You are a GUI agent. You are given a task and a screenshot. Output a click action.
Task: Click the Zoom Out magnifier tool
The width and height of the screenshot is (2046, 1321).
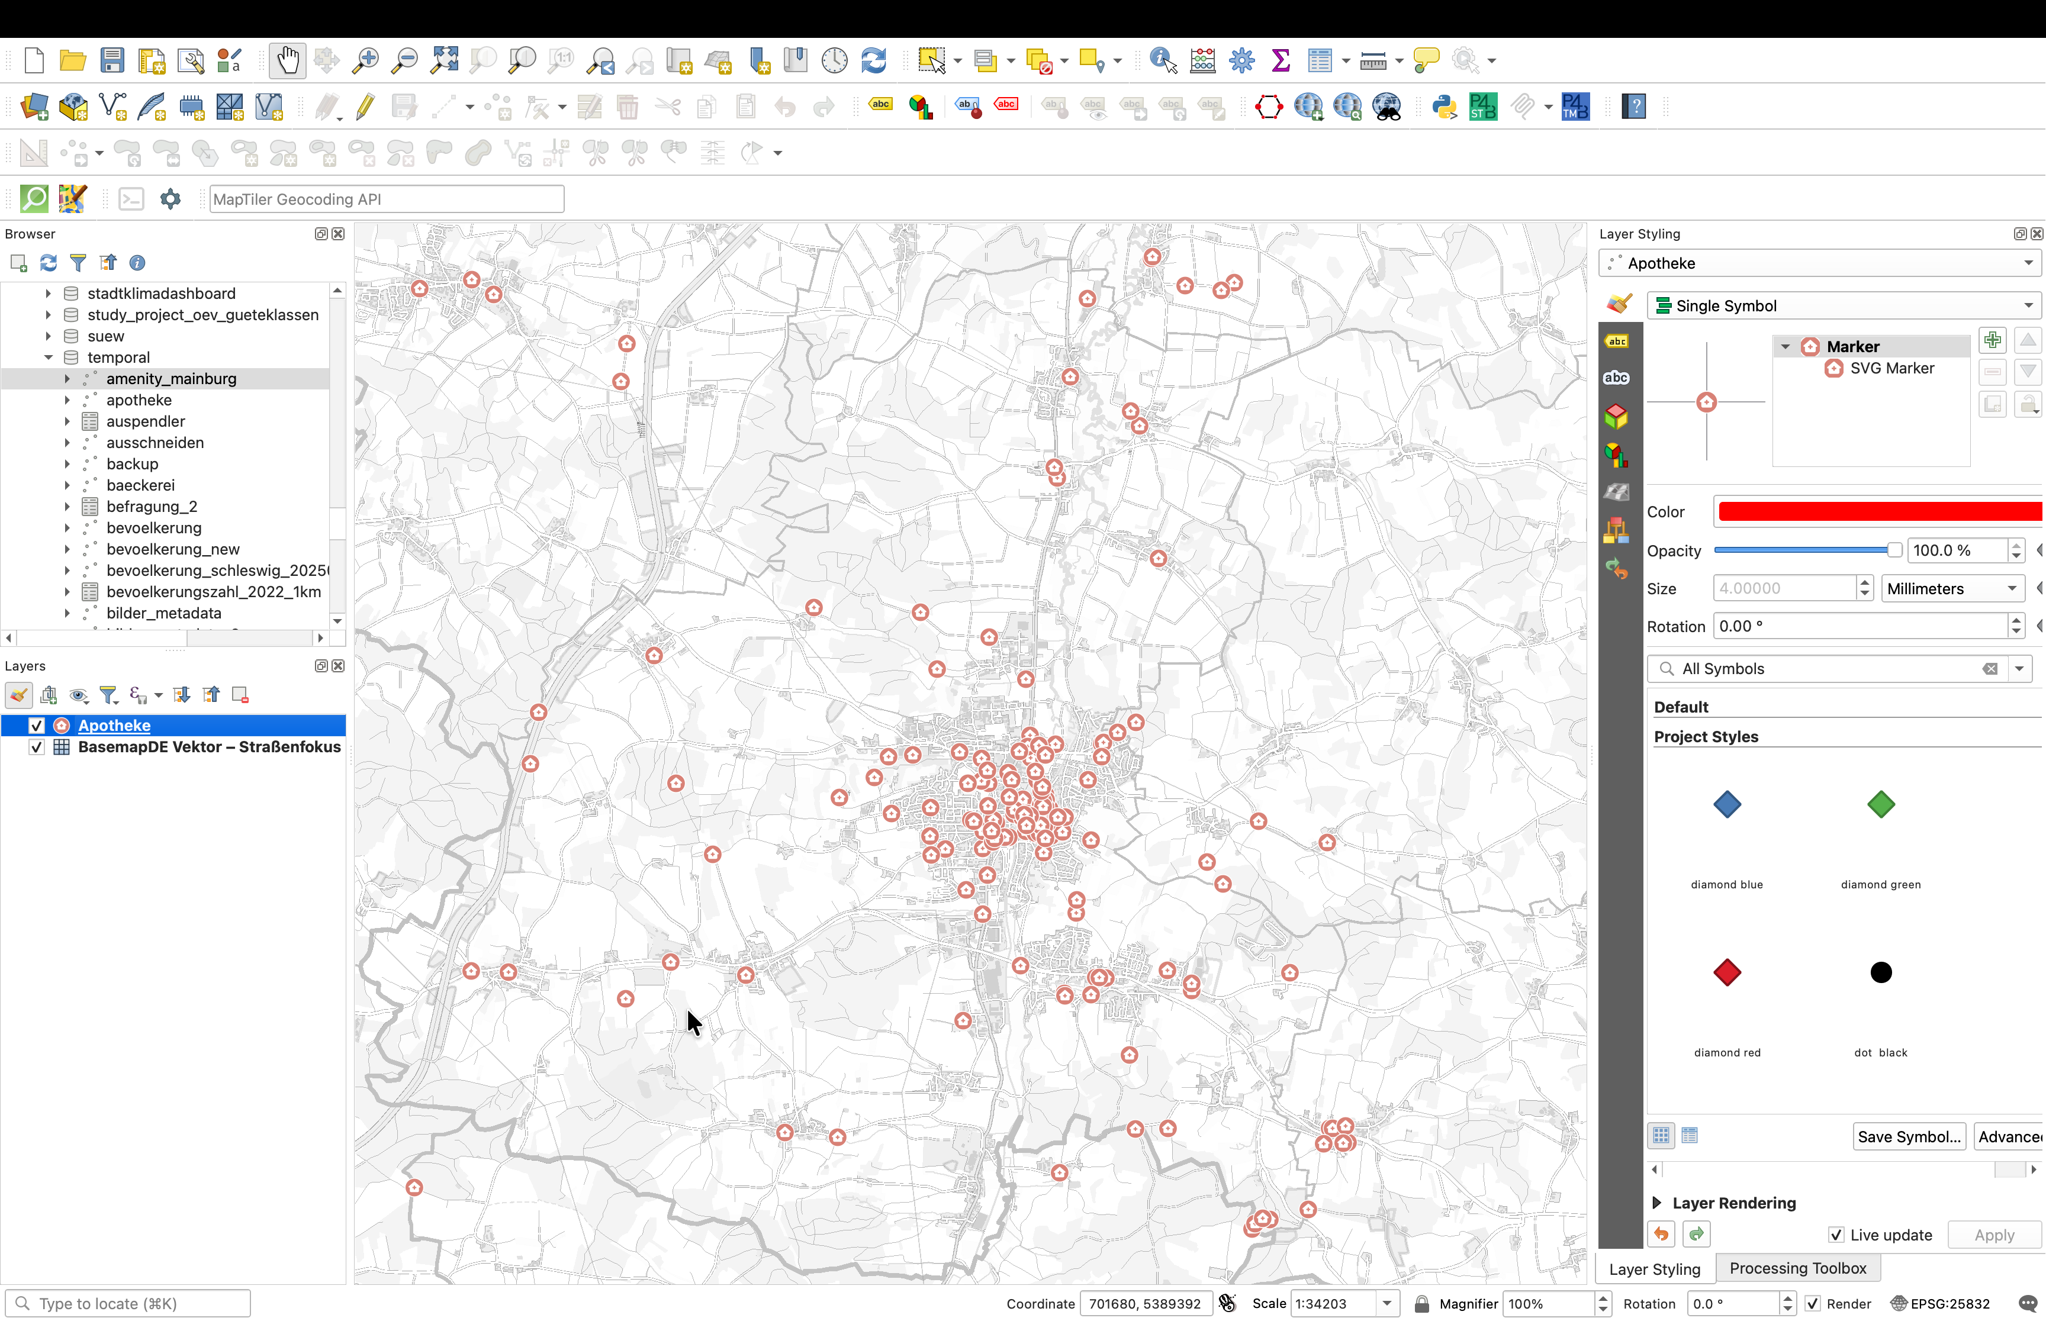404,60
